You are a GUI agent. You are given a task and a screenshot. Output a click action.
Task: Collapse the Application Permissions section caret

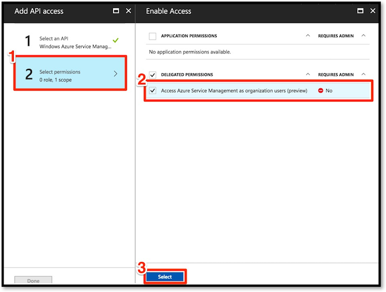308,36
